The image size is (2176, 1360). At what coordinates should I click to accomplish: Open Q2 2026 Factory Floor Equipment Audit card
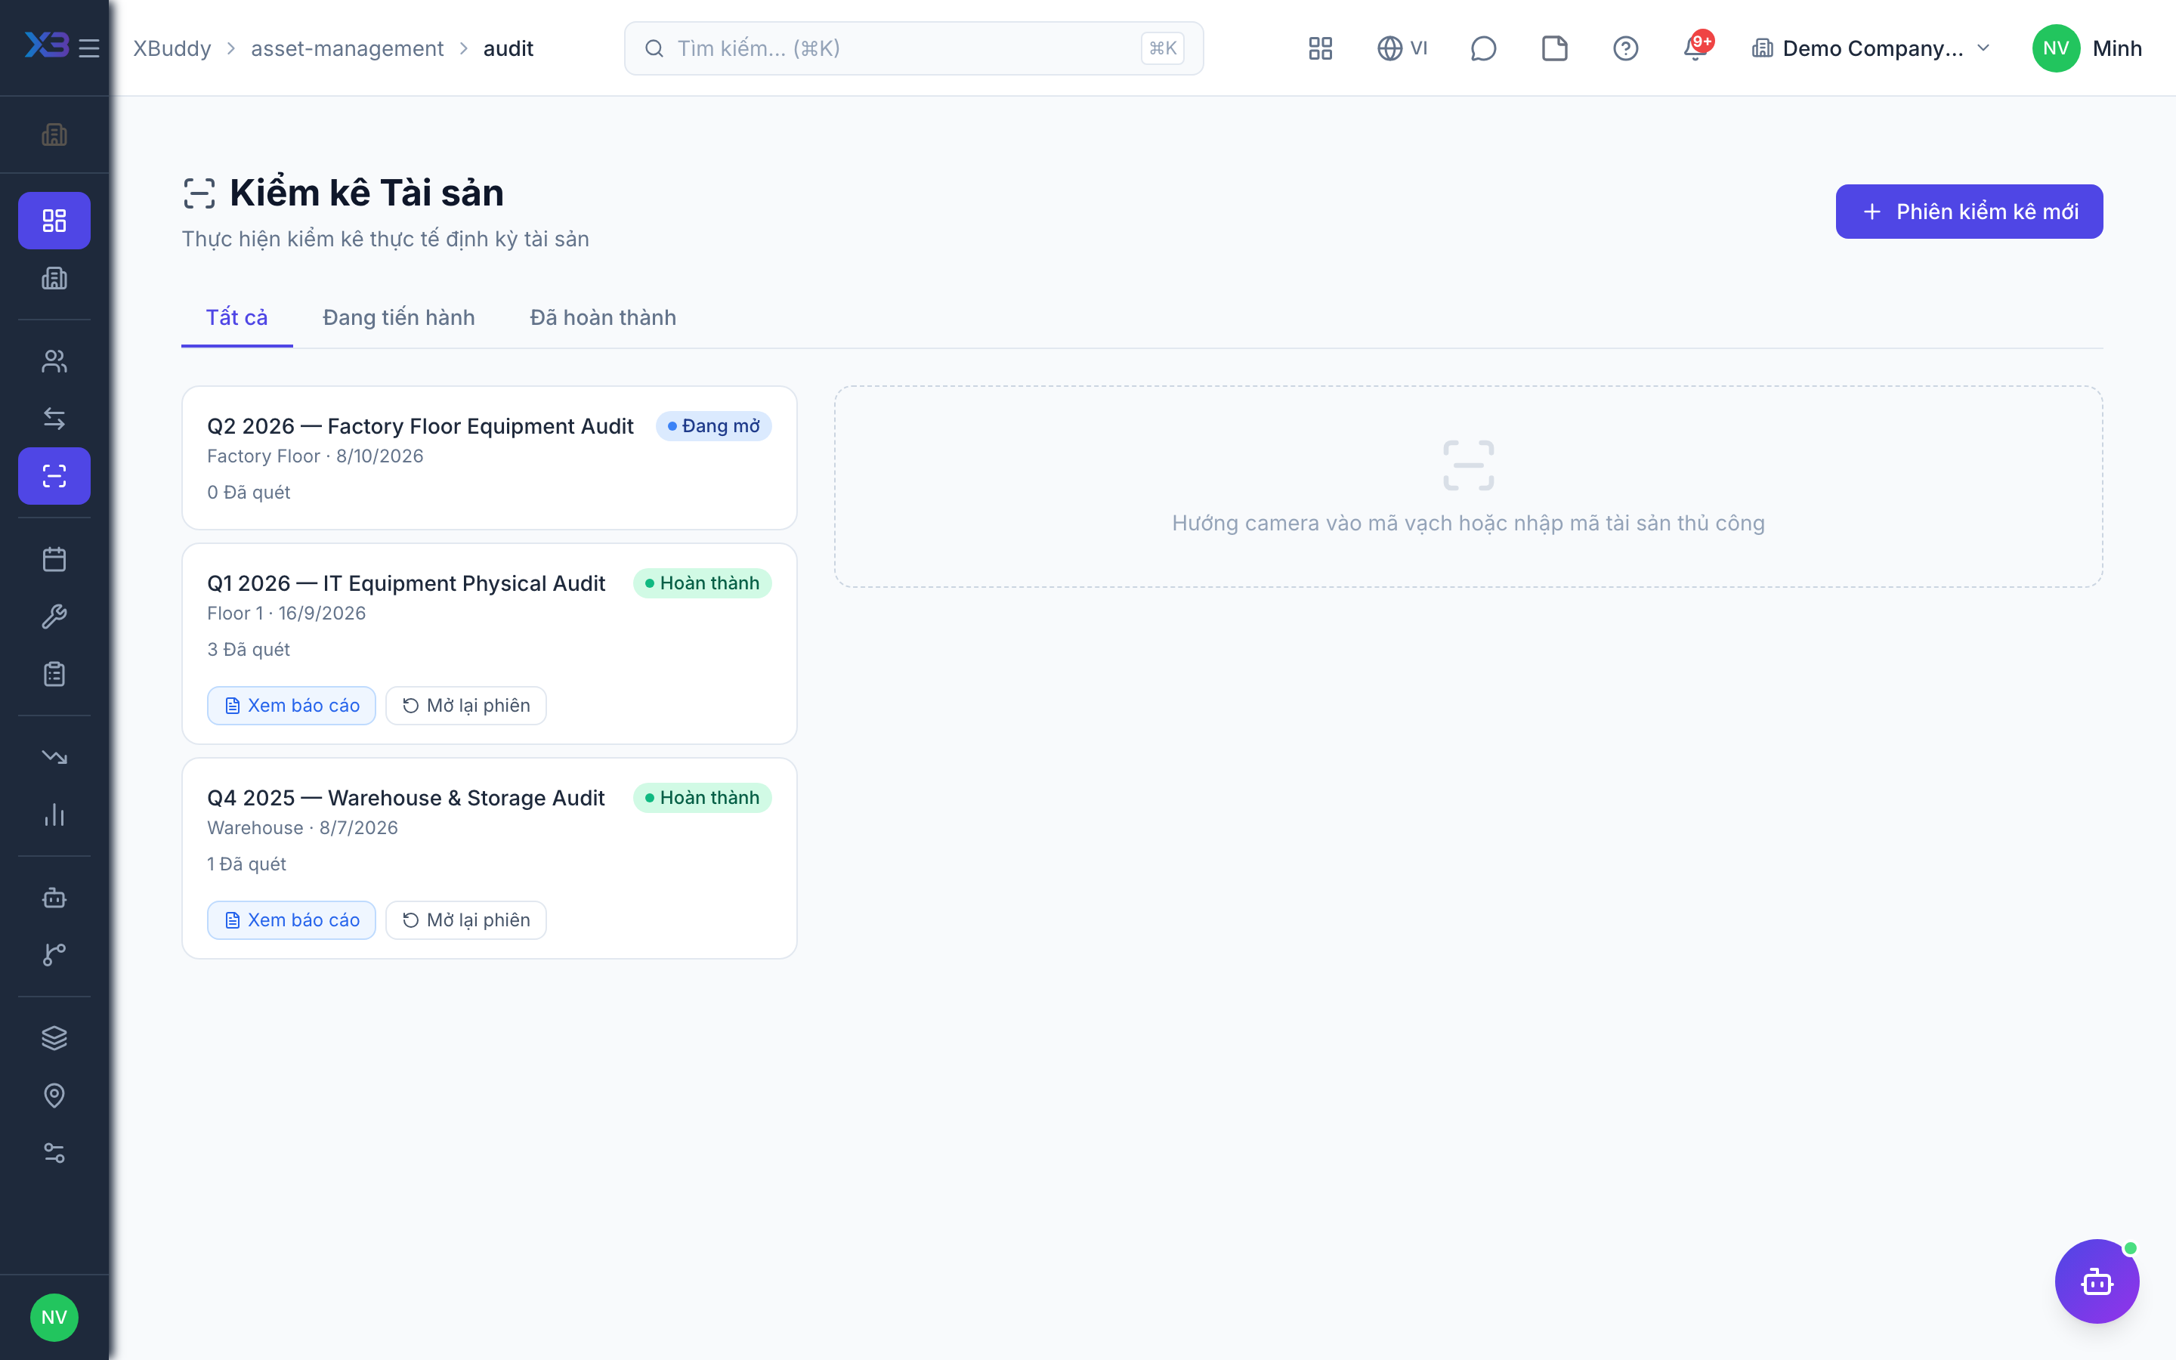tap(489, 457)
